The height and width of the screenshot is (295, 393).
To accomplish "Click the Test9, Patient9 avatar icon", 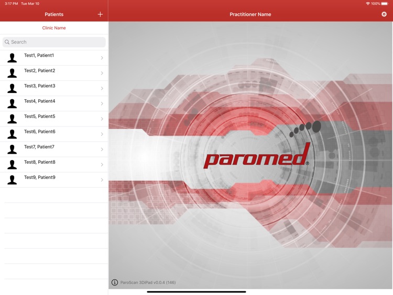I will [x=12, y=180].
